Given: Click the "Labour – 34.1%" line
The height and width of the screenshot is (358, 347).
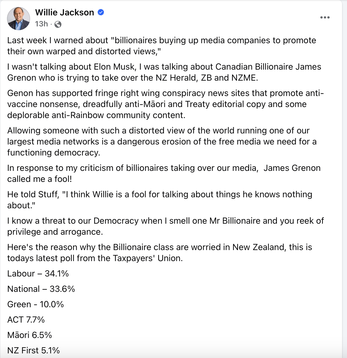Looking at the screenshot, I should [38, 274].
